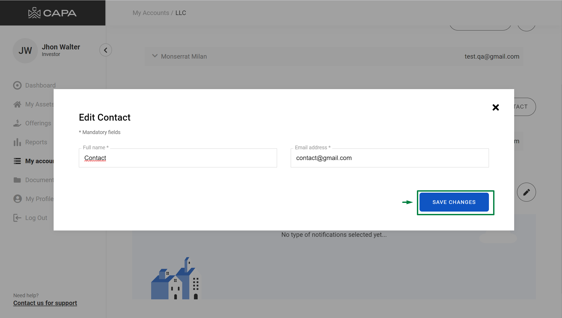Click the My Profile person icon
The height and width of the screenshot is (318, 562).
pos(18,199)
